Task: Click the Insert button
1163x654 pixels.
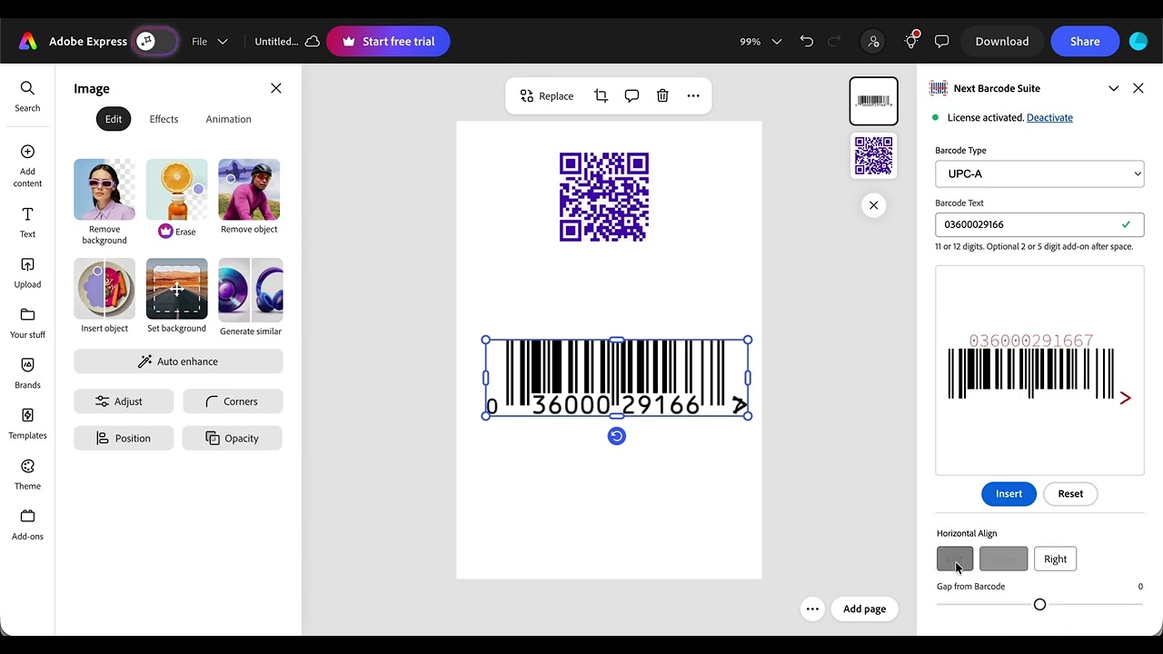Action: point(1009,494)
